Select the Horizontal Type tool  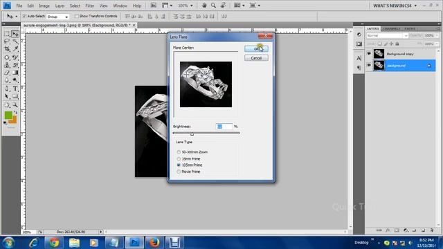[15, 89]
